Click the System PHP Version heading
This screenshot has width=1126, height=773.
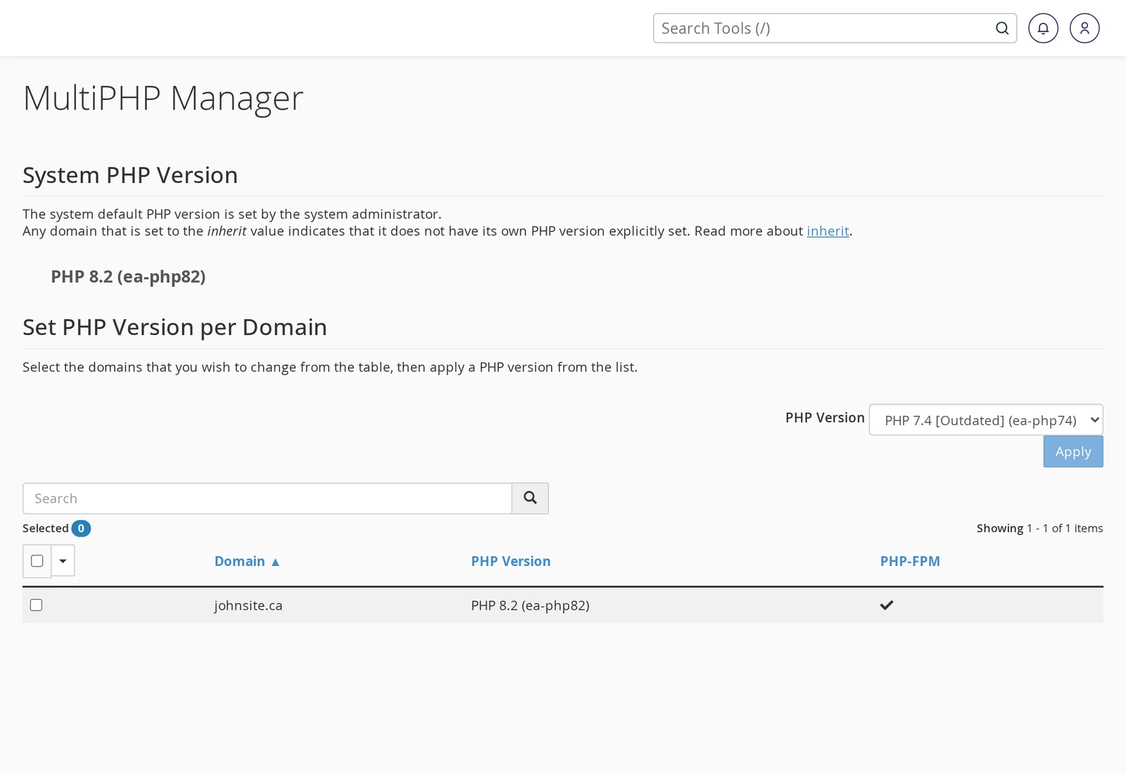point(130,175)
